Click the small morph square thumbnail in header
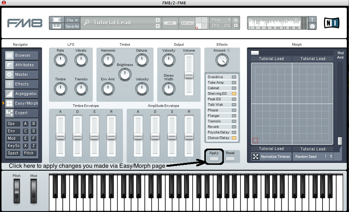This screenshot has width=349, height=212. 201,23
